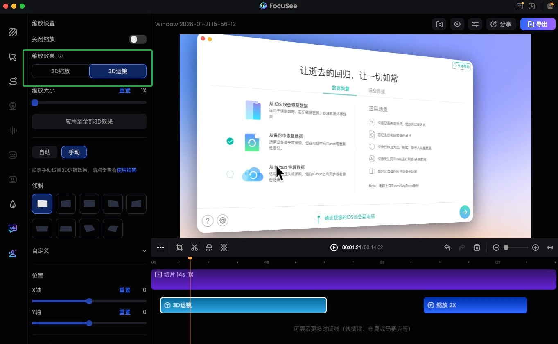Select the highlighted flat tilt preset thumbnail
This screenshot has height=344, width=558.
pyautogui.click(x=42, y=204)
